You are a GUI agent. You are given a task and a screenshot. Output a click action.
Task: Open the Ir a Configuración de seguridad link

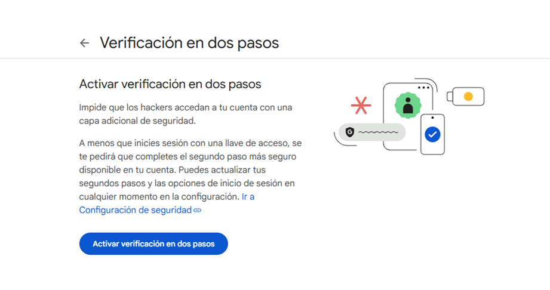[x=167, y=203]
